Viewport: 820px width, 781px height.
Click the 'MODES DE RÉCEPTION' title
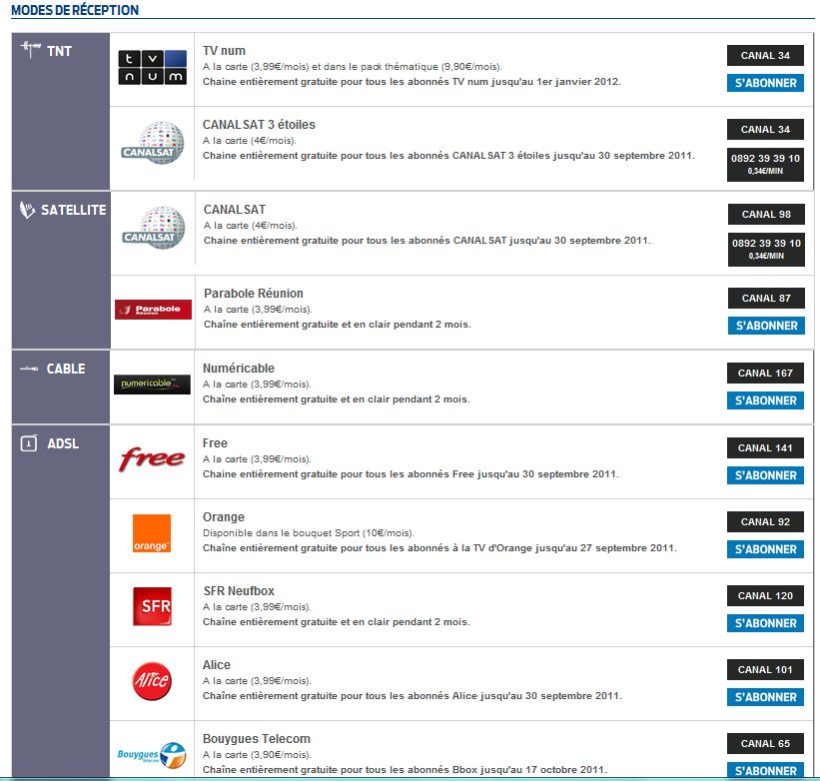click(x=75, y=10)
